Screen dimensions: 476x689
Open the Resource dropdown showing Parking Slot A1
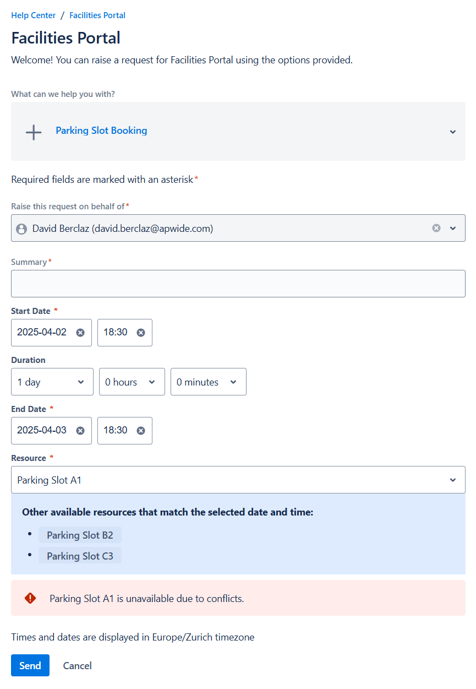pos(238,480)
